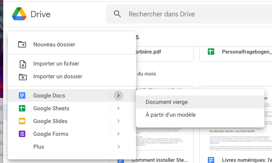272x163 pixels.
Task: Expand the Google Docs submenu arrow
Action: (118, 95)
